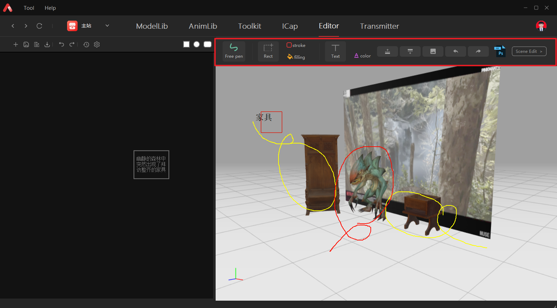Open the settings gear in left toolbar
The image size is (557, 308).
click(97, 44)
